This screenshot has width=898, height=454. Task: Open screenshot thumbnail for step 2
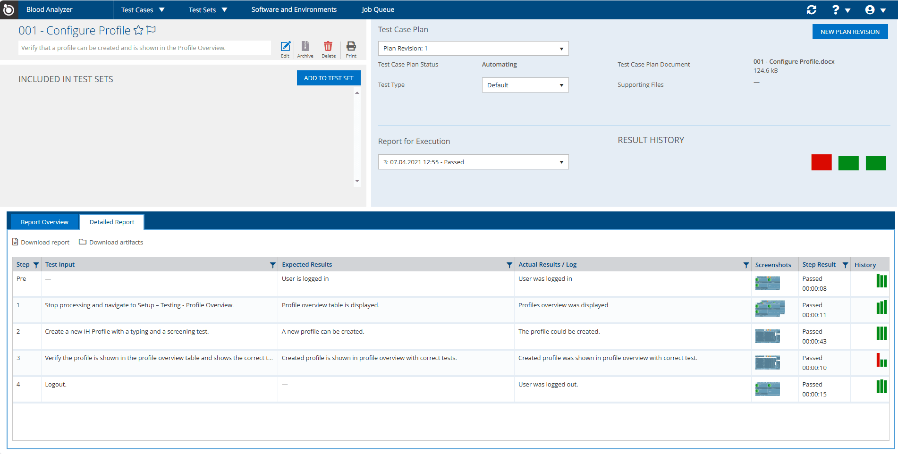tap(767, 336)
